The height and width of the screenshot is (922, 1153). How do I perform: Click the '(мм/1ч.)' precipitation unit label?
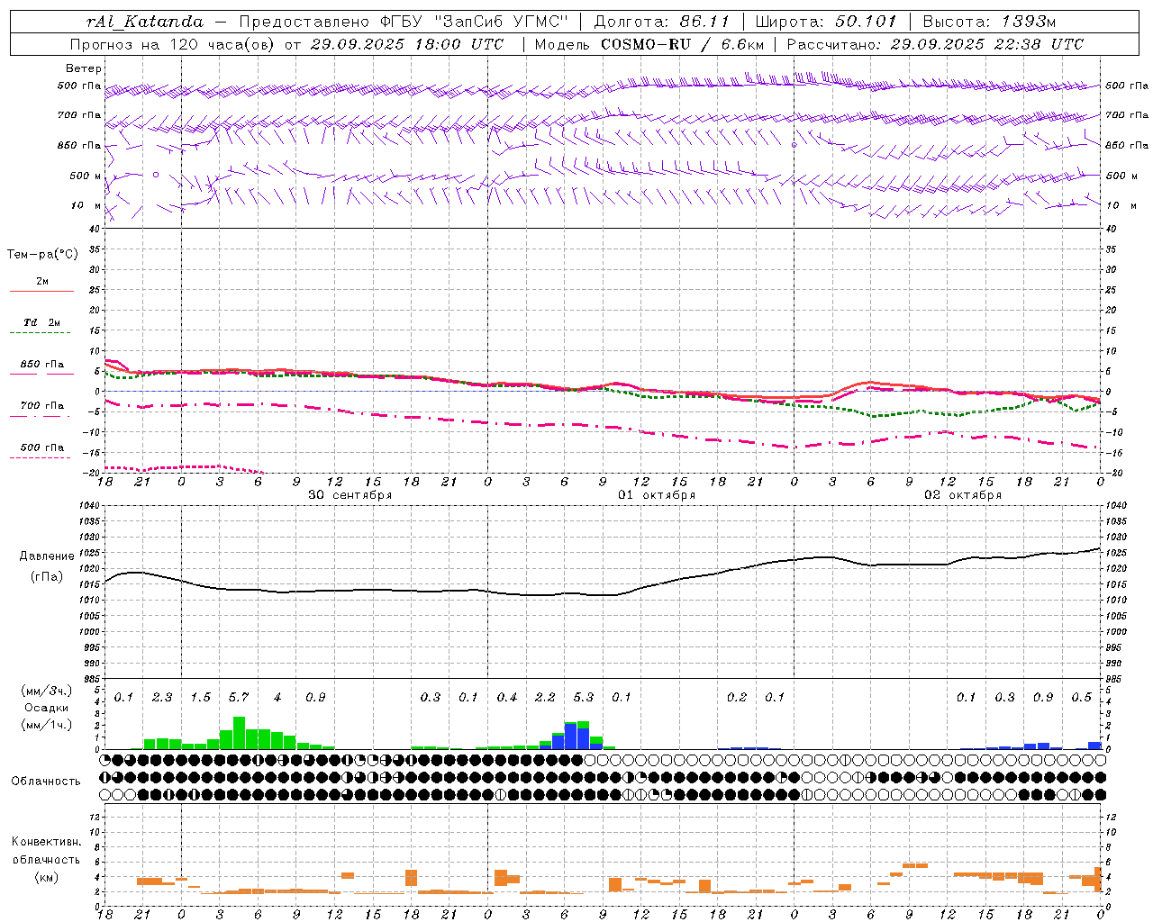tap(47, 725)
